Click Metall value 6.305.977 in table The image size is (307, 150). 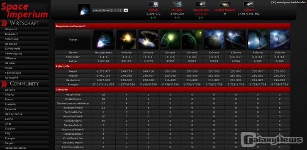click(103, 71)
